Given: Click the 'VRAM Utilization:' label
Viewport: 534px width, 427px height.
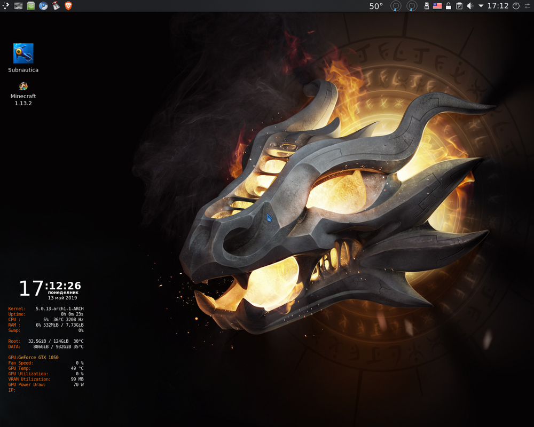Looking at the screenshot, I should [29, 379].
